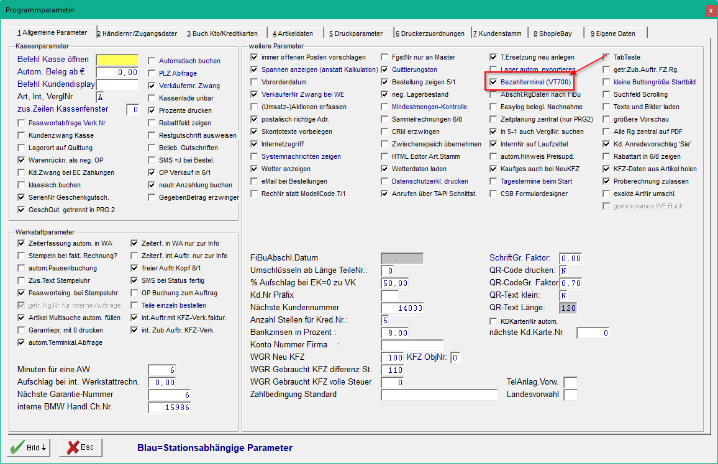
Task: Uncheck Proberechnung zulassen
Action: click(x=606, y=181)
